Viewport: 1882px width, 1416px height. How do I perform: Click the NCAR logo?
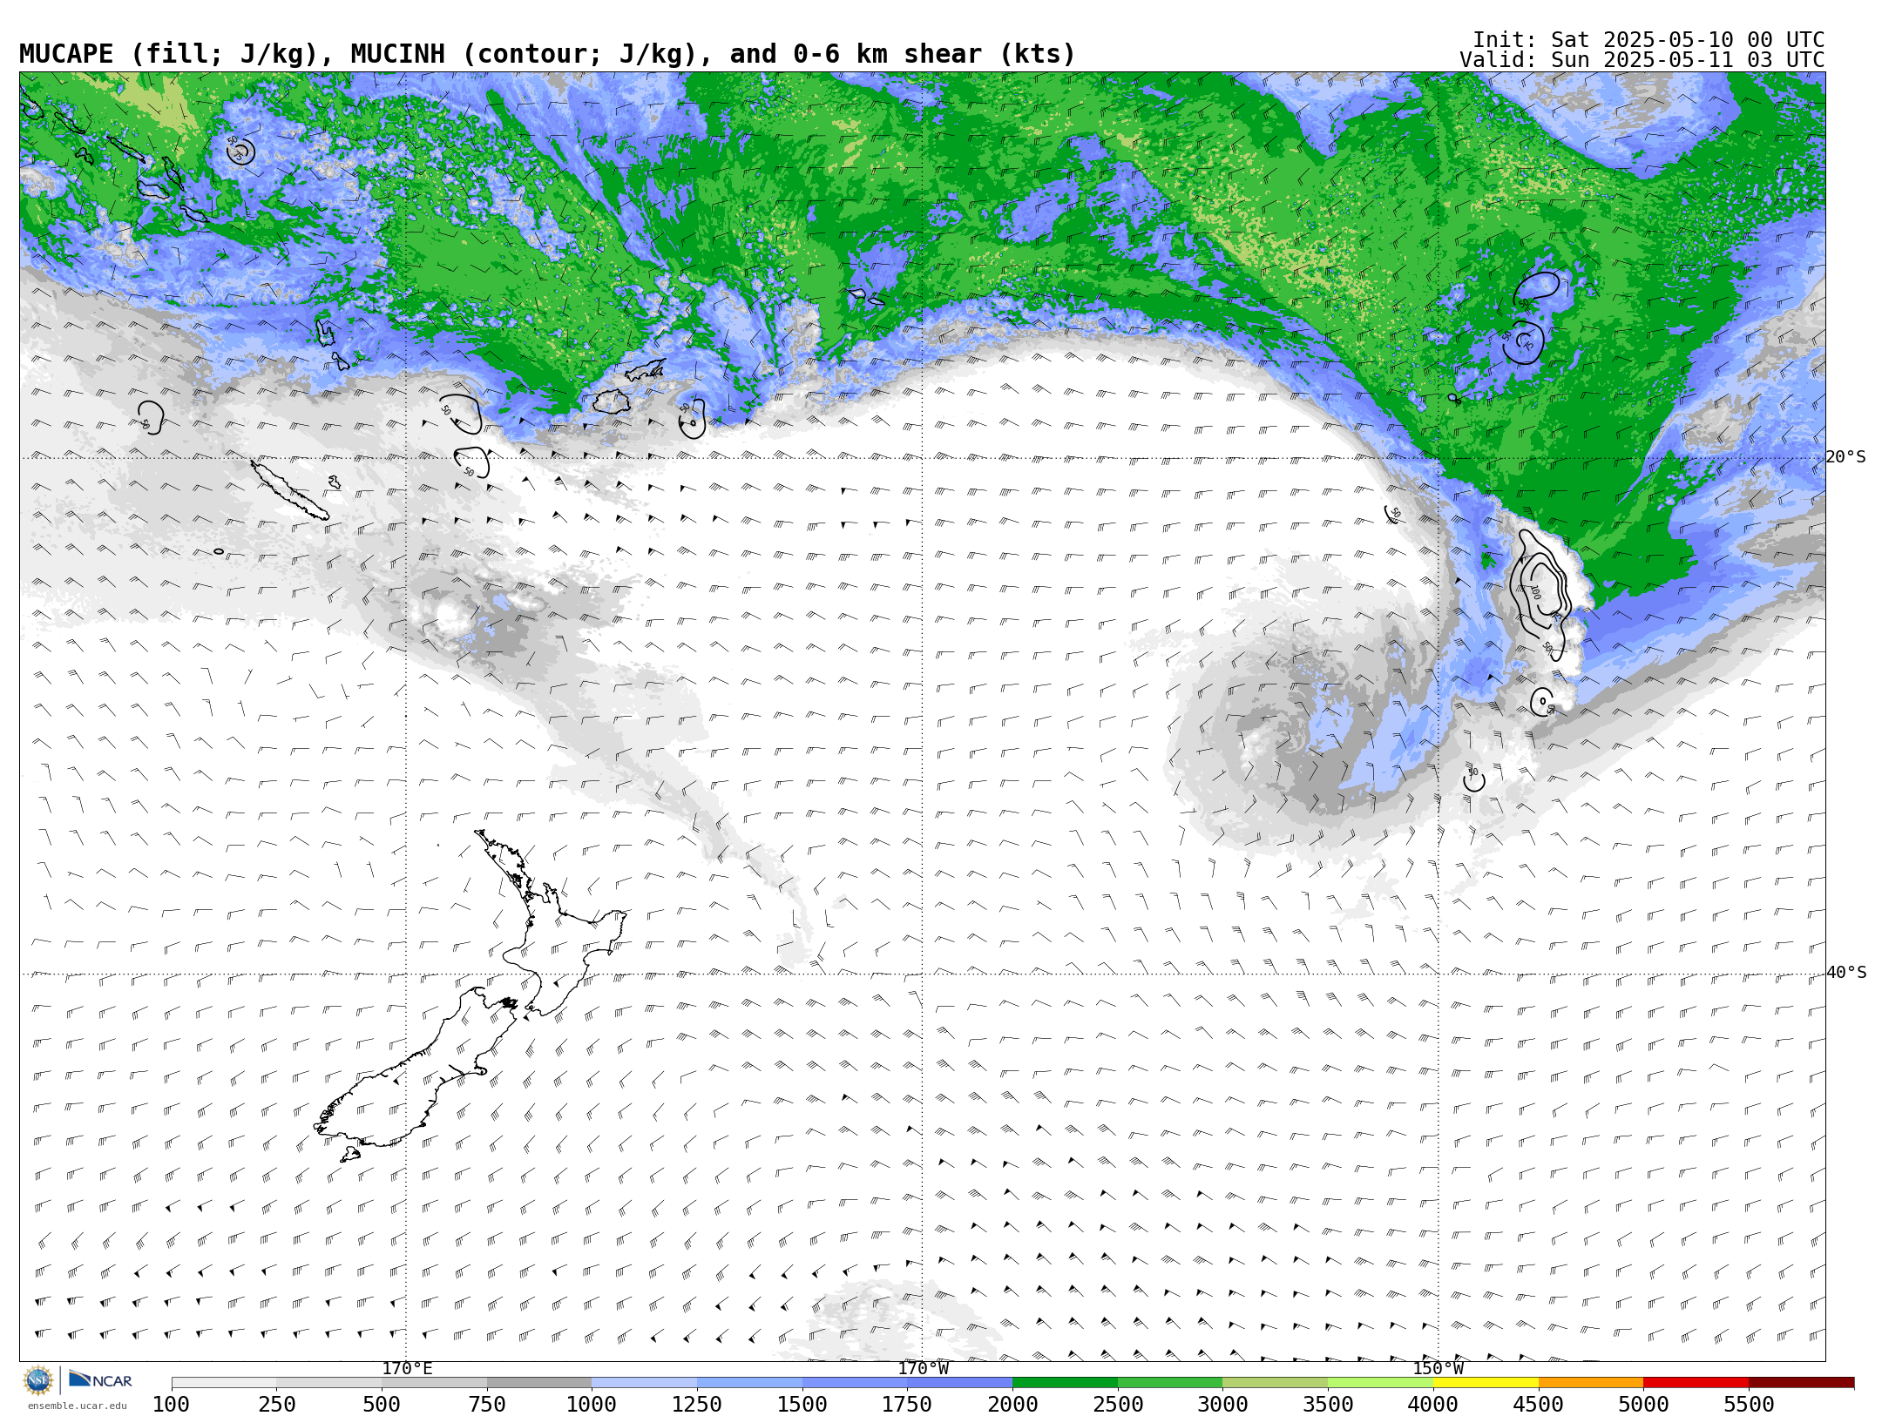100,1379
